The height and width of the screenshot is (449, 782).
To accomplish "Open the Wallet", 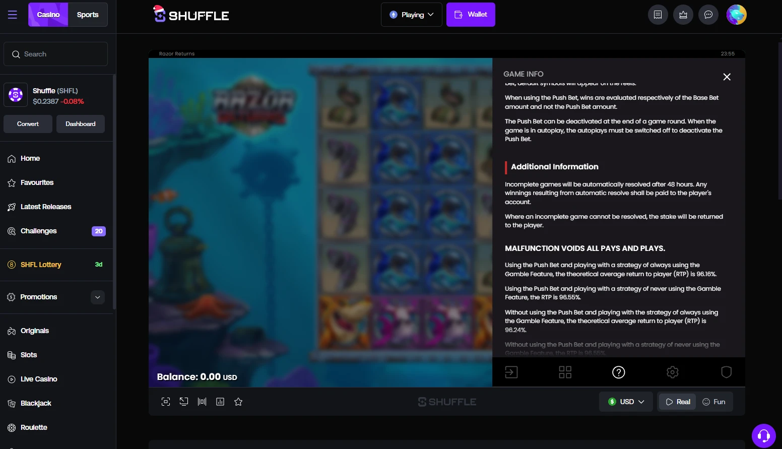I will coord(471,15).
